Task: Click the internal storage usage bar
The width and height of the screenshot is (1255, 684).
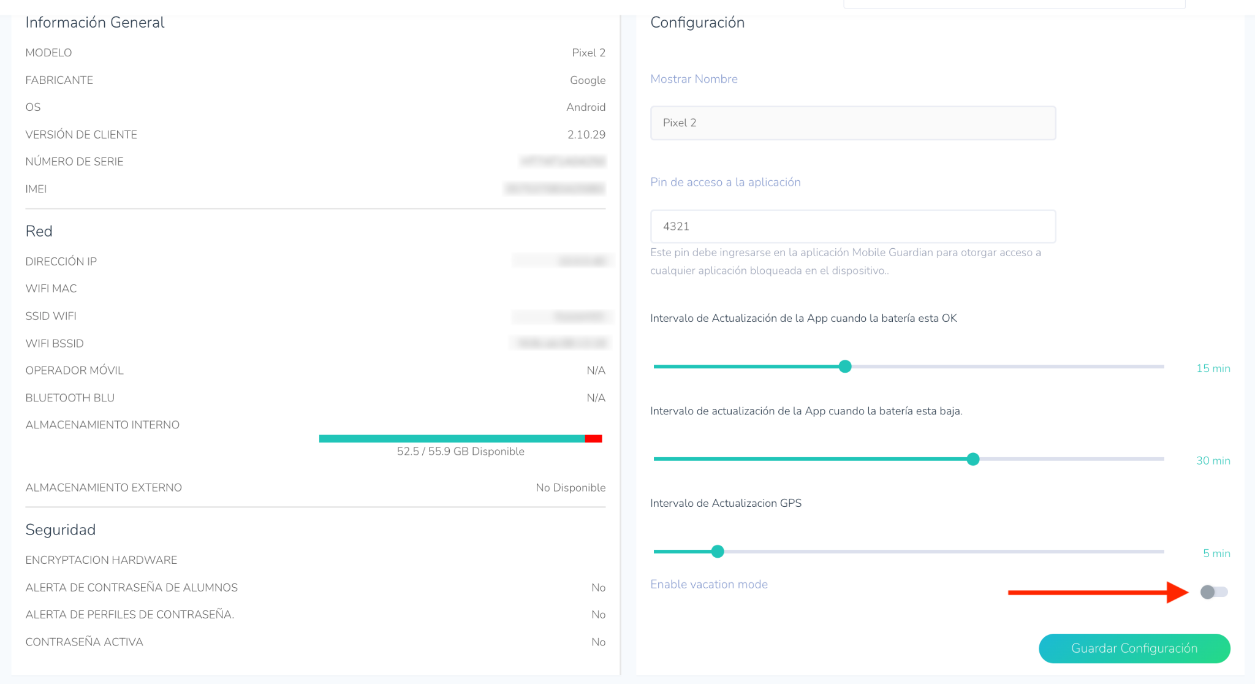Action: [x=452, y=439]
